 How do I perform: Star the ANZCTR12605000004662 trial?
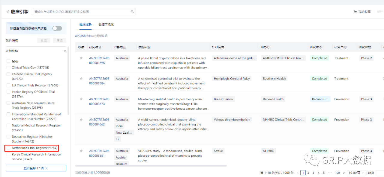pos(81,120)
